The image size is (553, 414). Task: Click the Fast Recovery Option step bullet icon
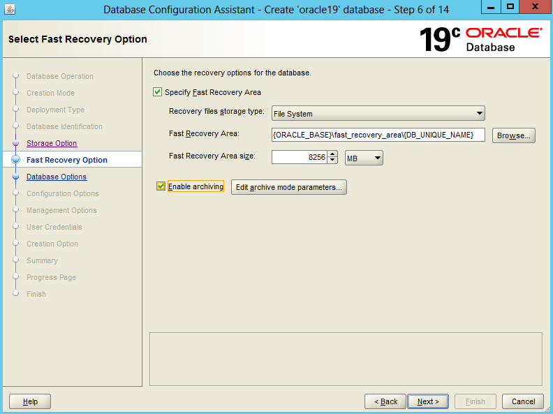15,160
